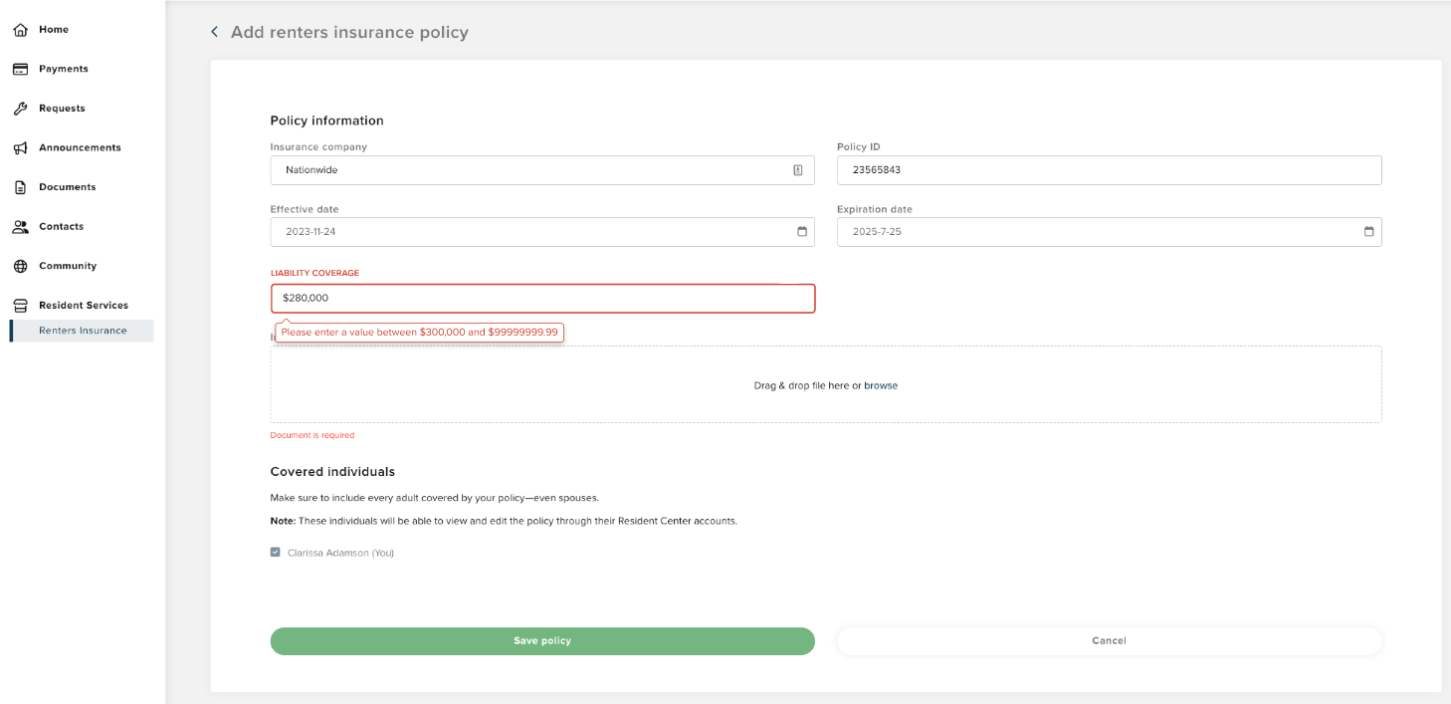Open the Effective date calendar picker
1451x704 pixels.
pyautogui.click(x=802, y=231)
